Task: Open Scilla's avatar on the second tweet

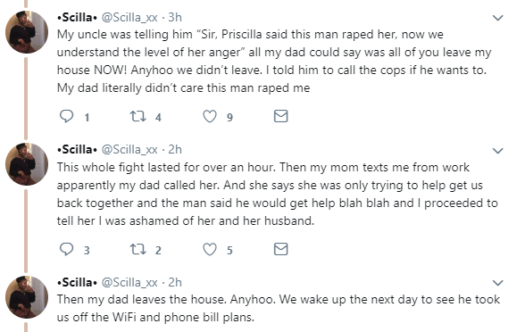Action: pyautogui.click(x=27, y=164)
